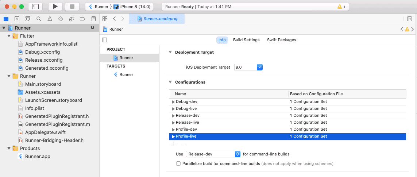417x177 pixels.
Task: Select Runner under TARGETS
Action: [x=126, y=74]
